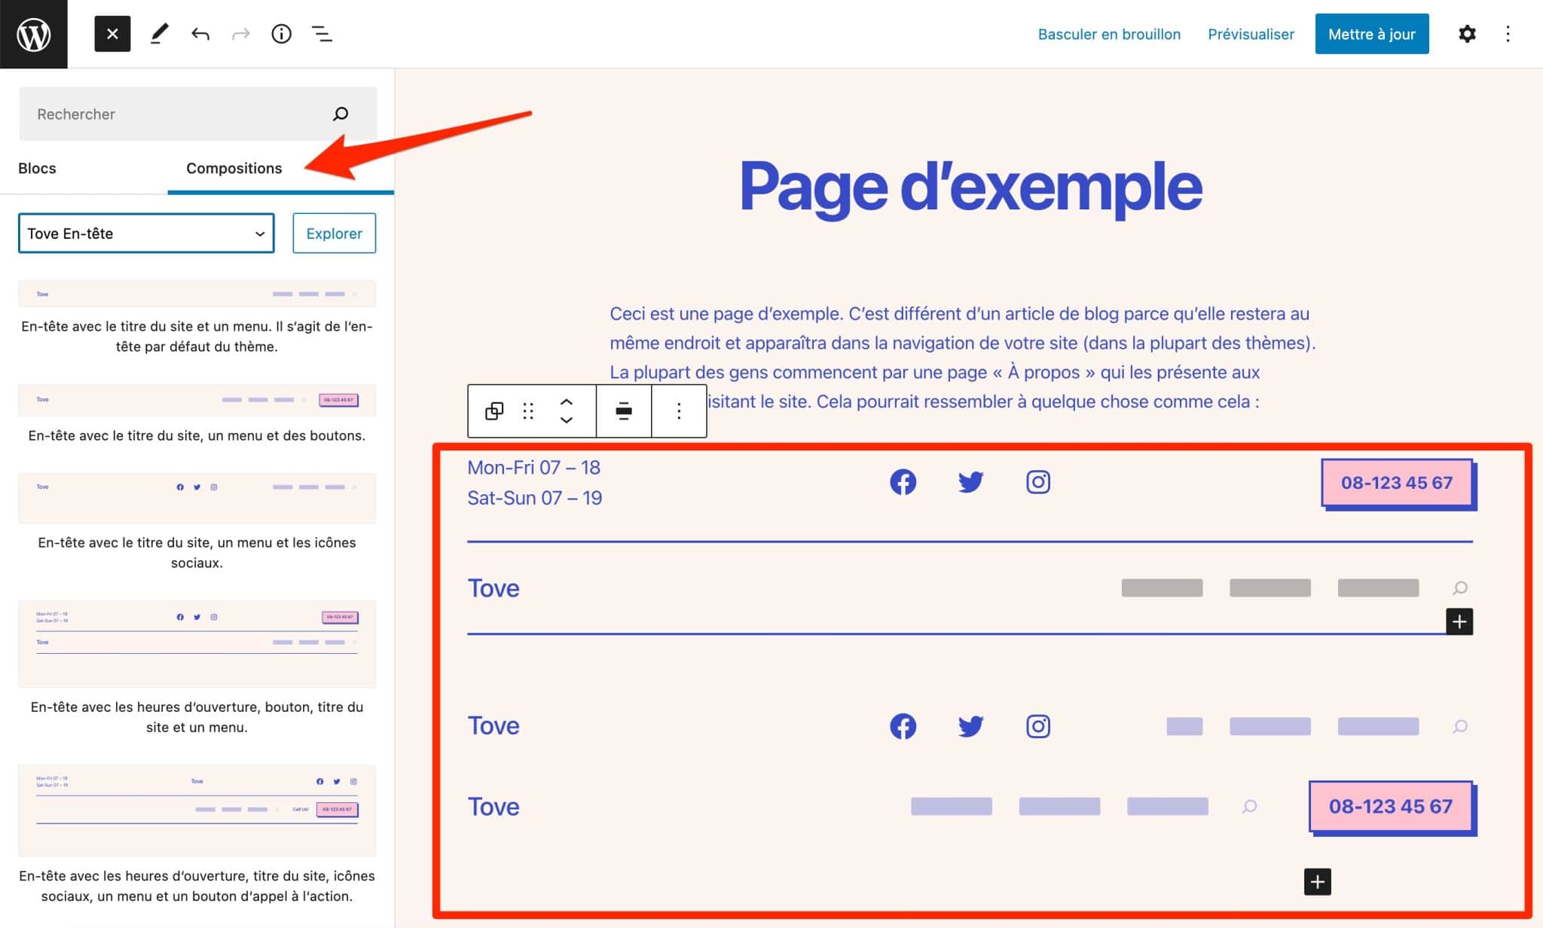This screenshot has width=1543, height=928.
Task: Close the block inserter panel
Action: (112, 34)
